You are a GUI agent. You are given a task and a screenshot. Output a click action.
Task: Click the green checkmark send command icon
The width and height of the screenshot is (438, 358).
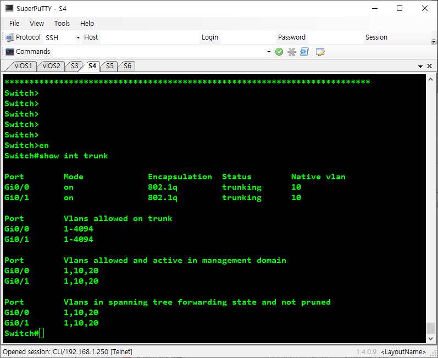(x=279, y=52)
